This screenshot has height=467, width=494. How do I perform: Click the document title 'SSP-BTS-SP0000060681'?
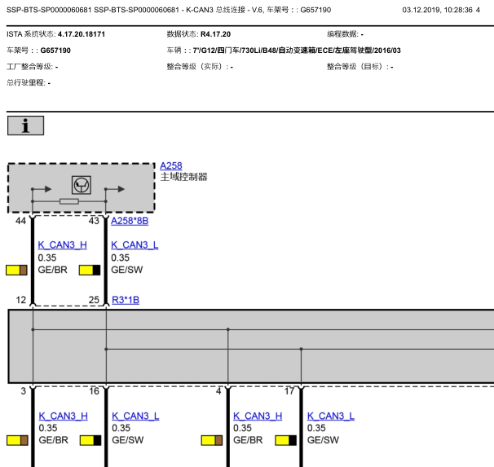coord(49,10)
